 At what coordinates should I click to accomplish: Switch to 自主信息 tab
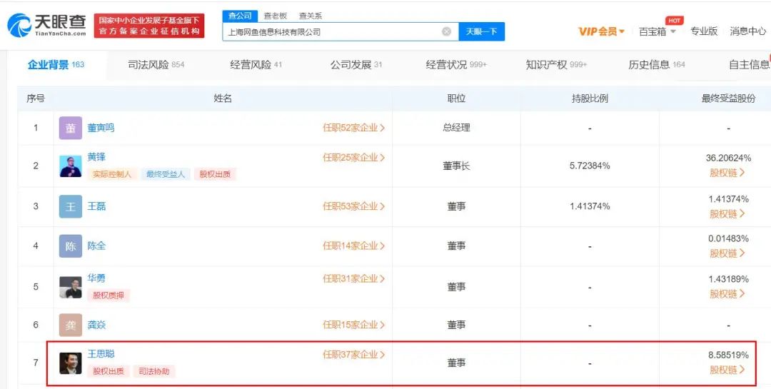coord(750,64)
